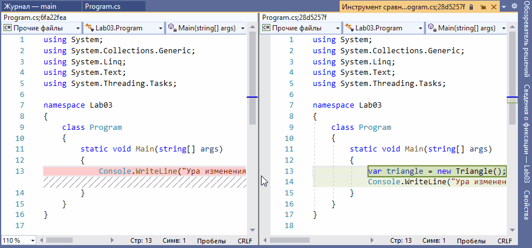This screenshot has height=248, width=532.
Task: Click the method icon in right Main dropdown
Action: tap(432, 27)
